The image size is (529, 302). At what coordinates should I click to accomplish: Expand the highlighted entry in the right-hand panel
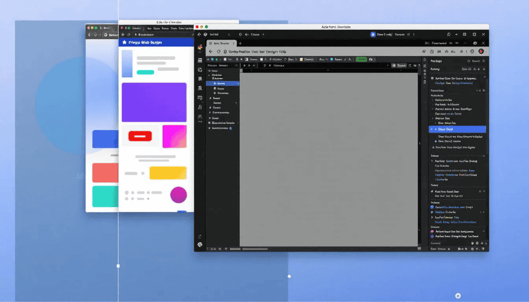tap(437, 130)
